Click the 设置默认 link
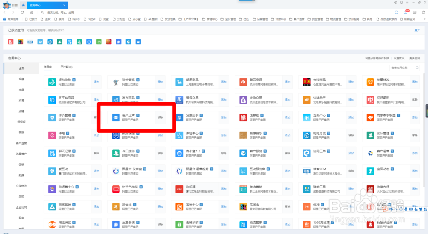Image resolution: width=428 pixels, height=234 pixels. (x=399, y=58)
